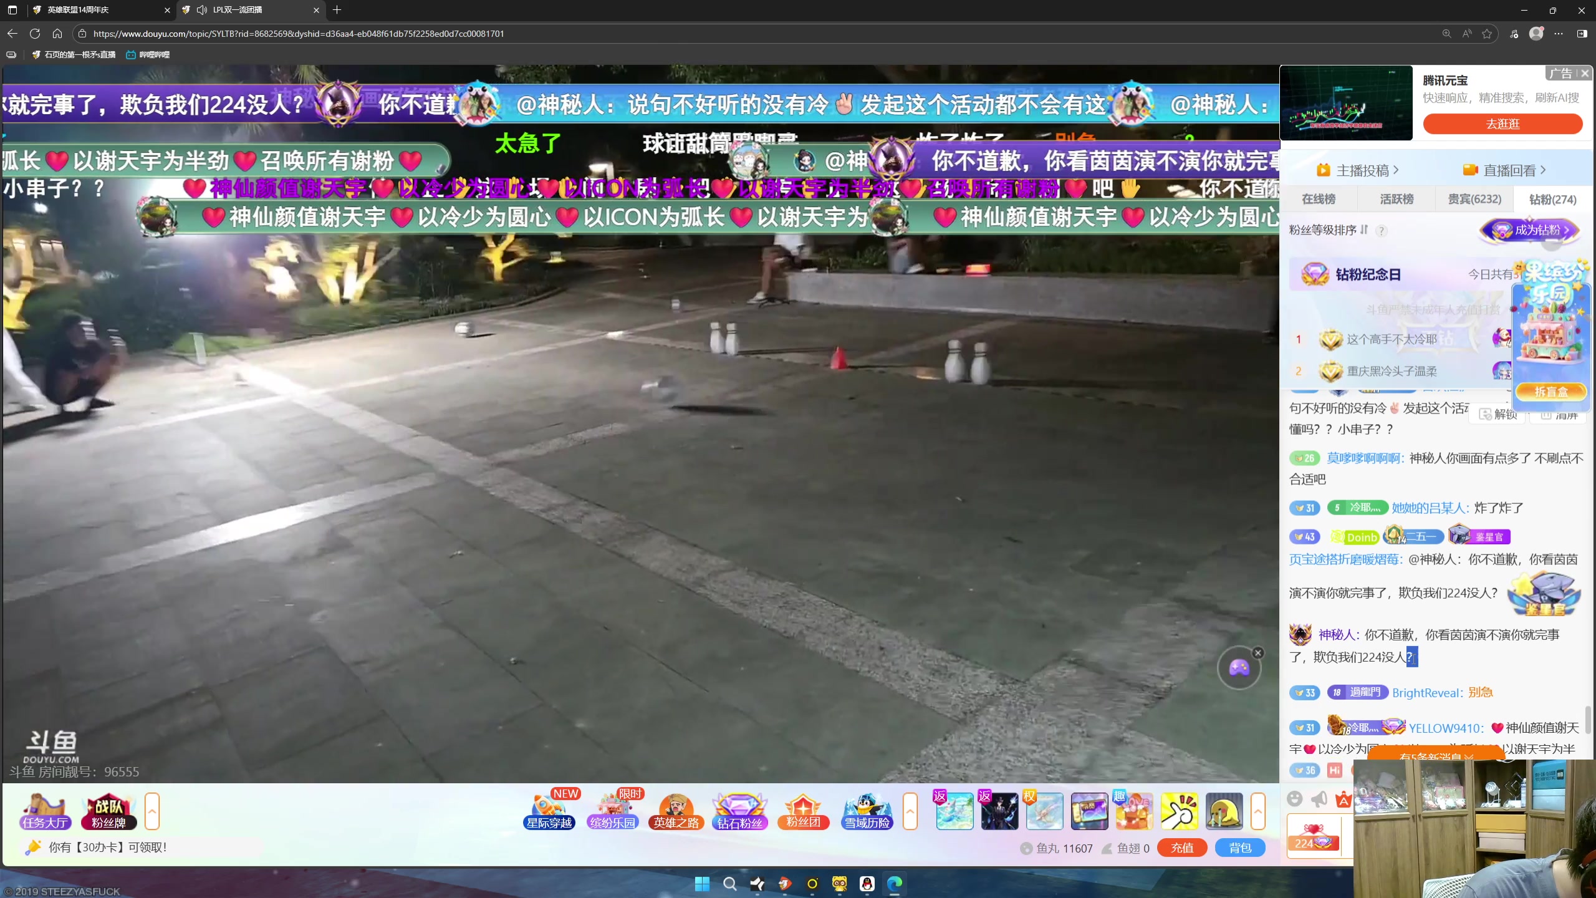Screen dimensions: 1596x898
Task: Expand the left activity bar arrow
Action: click(x=152, y=811)
